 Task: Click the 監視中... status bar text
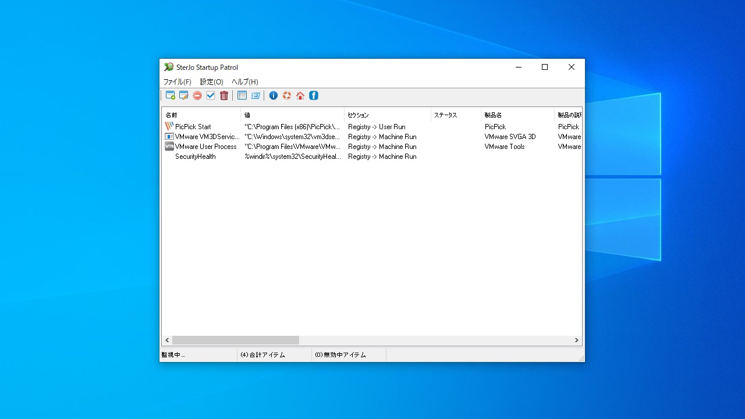[x=173, y=355]
